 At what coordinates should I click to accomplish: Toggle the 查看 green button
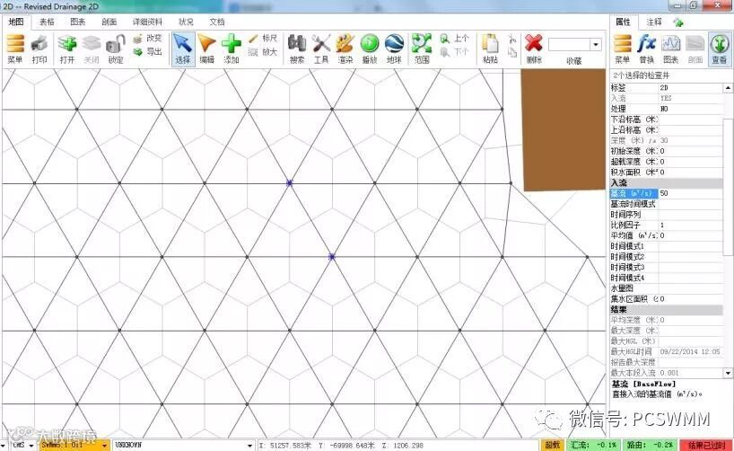pyautogui.click(x=720, y=49)
